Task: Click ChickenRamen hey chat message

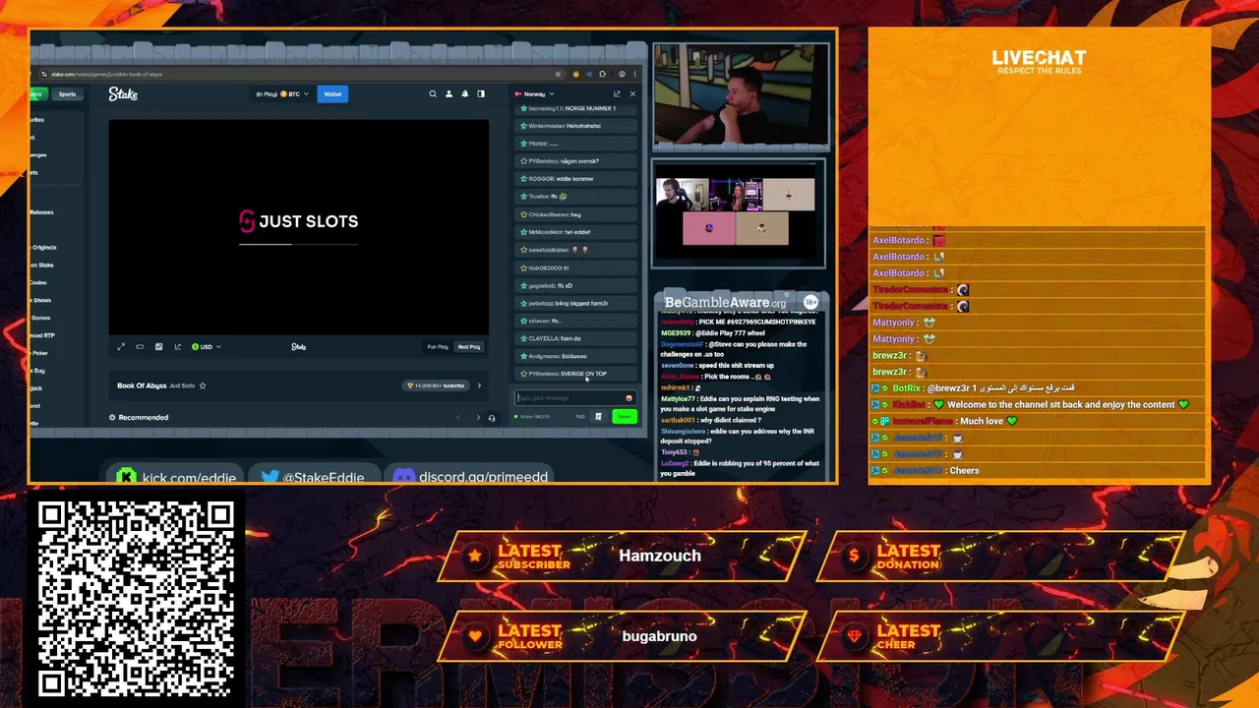Action: pos(576,214)
